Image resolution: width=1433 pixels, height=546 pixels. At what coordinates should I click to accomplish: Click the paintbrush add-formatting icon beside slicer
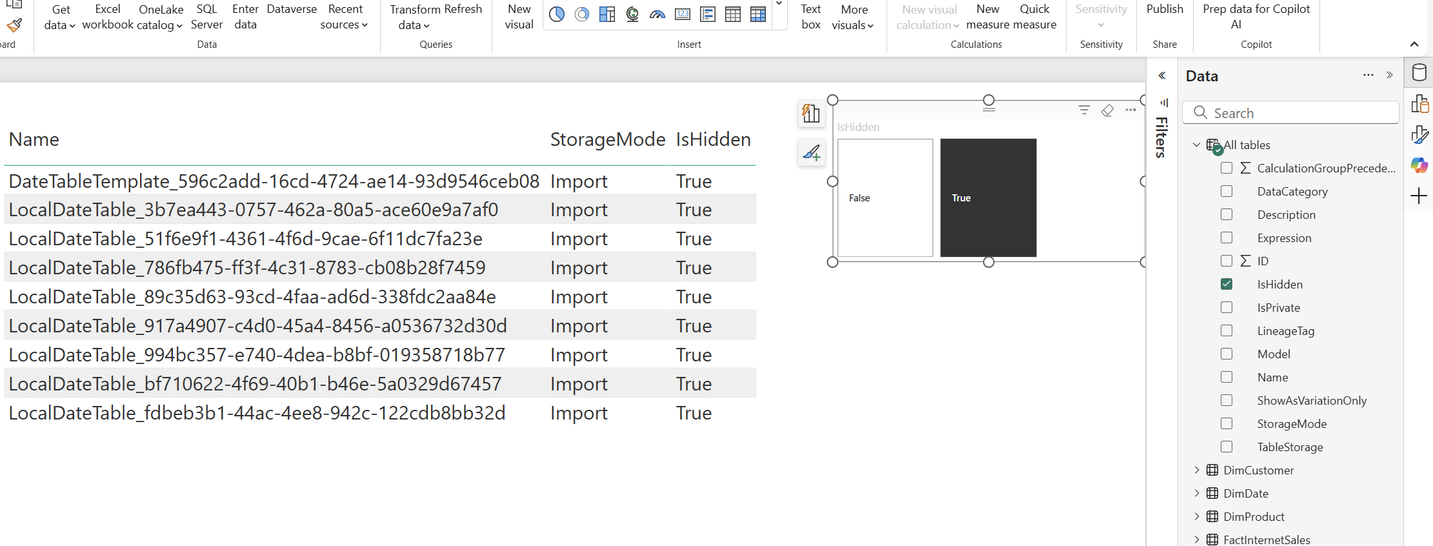click(x=811, y=153)
